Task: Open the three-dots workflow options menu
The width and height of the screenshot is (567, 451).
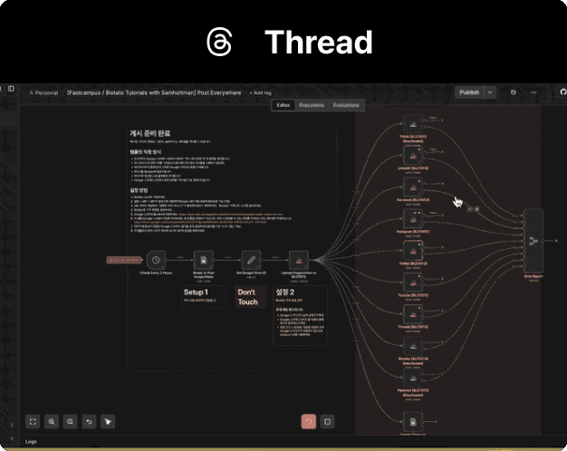Action: (x=533, y=92)
